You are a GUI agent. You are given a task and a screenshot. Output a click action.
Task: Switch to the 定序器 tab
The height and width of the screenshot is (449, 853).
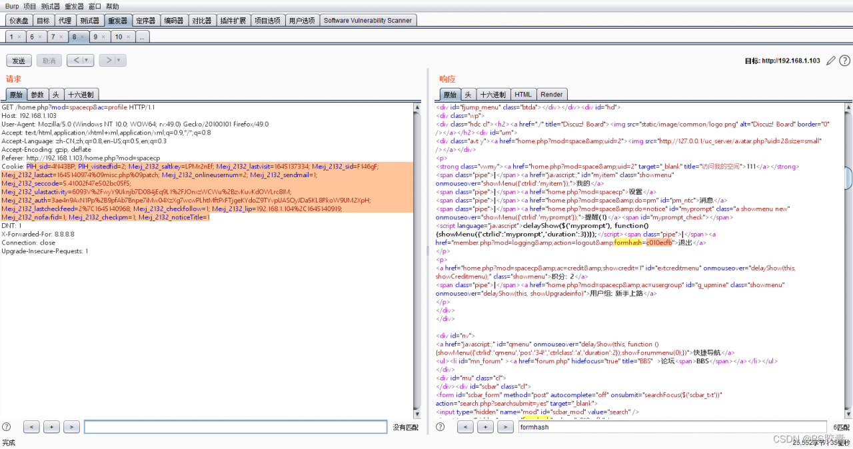tap(145, 21)
